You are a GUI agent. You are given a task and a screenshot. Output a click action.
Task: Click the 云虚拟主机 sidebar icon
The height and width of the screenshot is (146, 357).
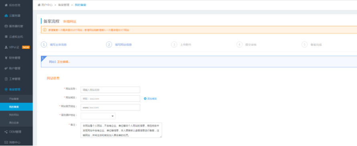point(6,36)
